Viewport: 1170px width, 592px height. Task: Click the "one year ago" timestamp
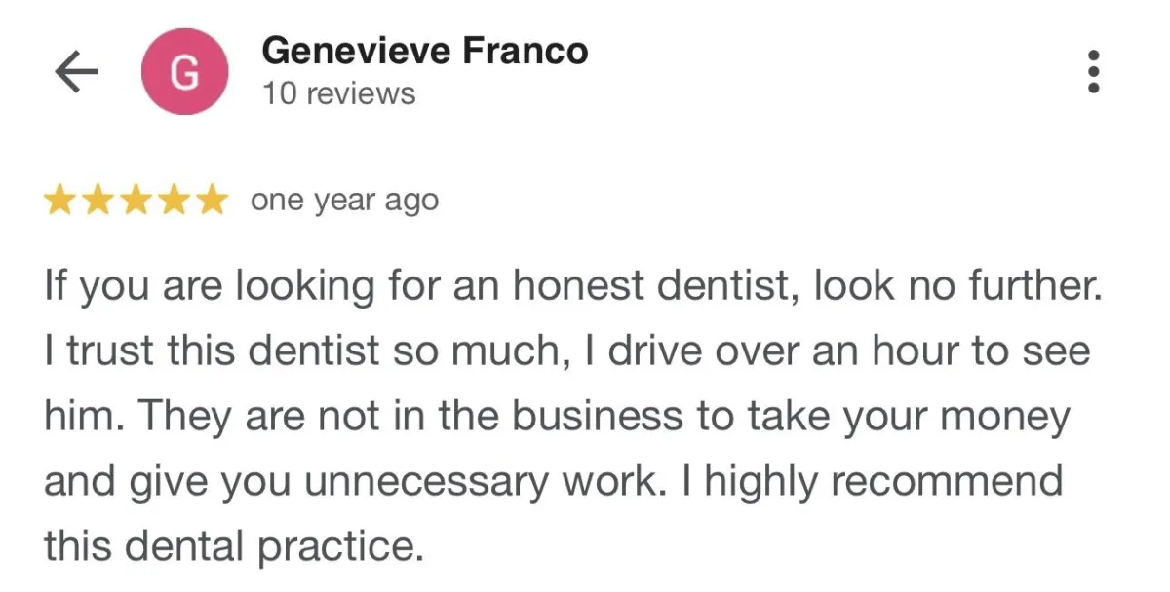(344, 201)
